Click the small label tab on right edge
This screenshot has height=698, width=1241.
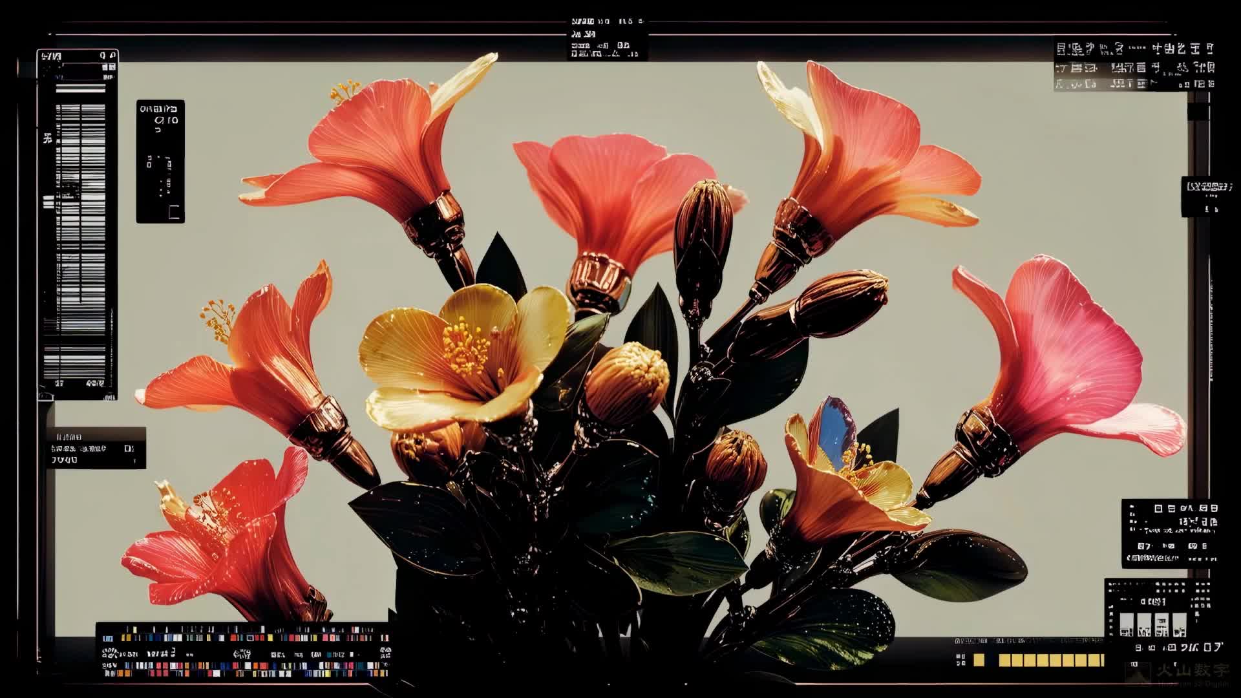[x=1206, y=195]
